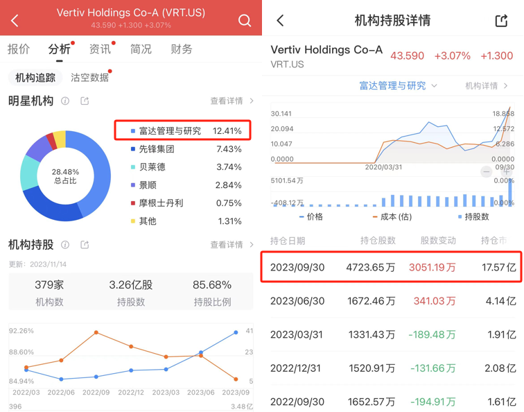Click share icon beside 机构持股 heading
Image resolution: width=524 pixels, height=412 pixels.
[85, 245]
